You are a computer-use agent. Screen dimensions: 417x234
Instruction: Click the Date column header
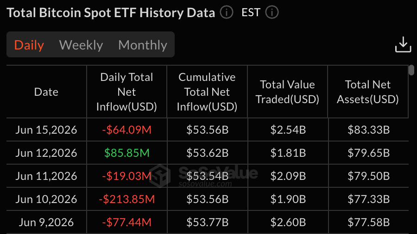click(x=46, y=92)
